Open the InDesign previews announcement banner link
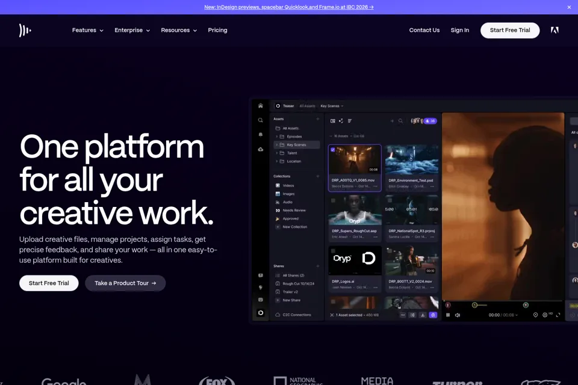The height and width of the screenshot is (385, 578). tap(288, 7)
